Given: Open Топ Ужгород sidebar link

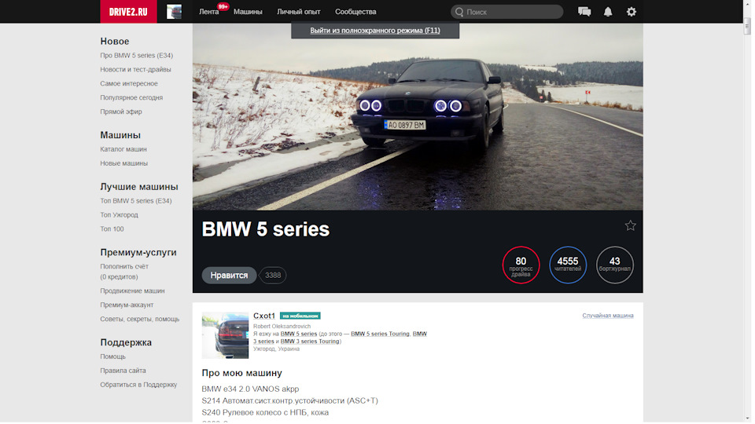Looking at the screenshot, I should (x=119, y=215).
